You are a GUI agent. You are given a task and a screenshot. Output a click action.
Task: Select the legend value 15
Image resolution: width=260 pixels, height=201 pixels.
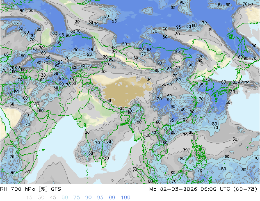[29, 198]
